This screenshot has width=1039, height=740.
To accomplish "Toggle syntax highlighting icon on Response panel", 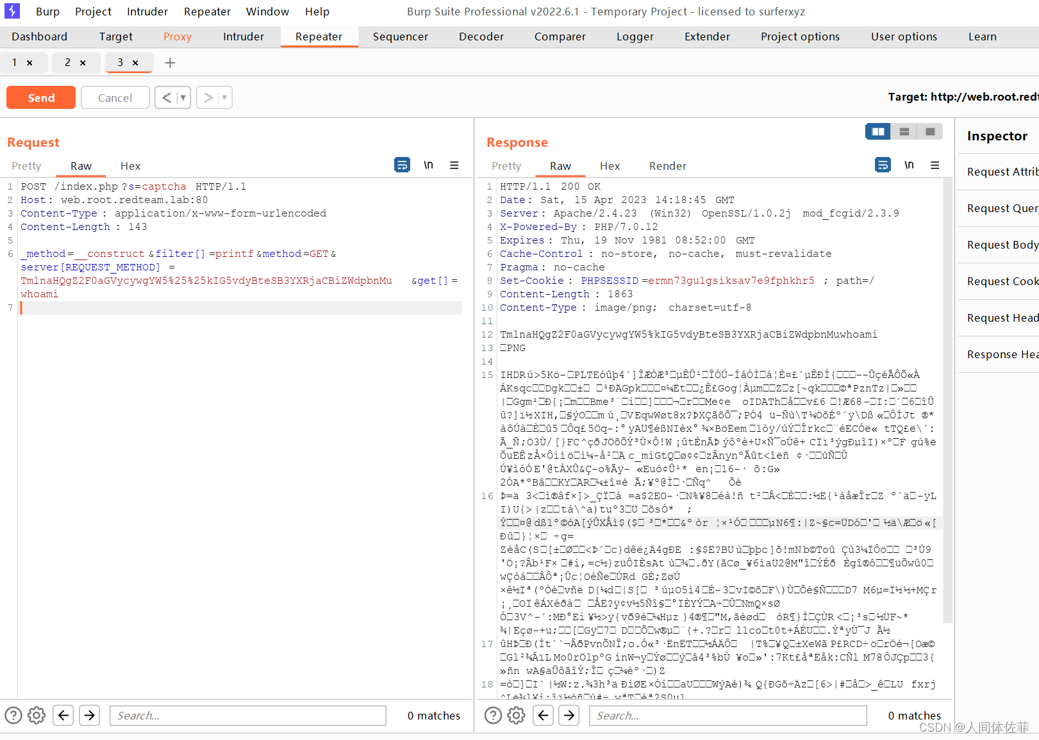I will [883, 165].
